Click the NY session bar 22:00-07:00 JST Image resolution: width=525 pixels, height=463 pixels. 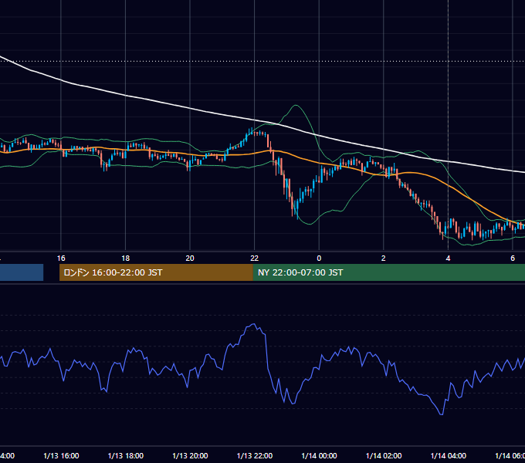[388, 272]
